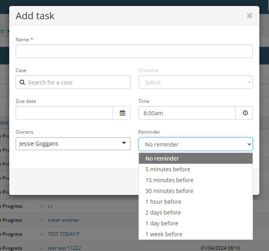Open the Checklist Select dropdown
269x251 pixels.
coord(195,82)
